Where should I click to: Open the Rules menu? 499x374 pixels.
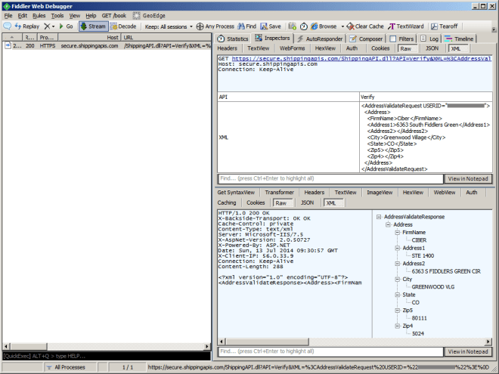pyautogui.click(x=39, y=15)
